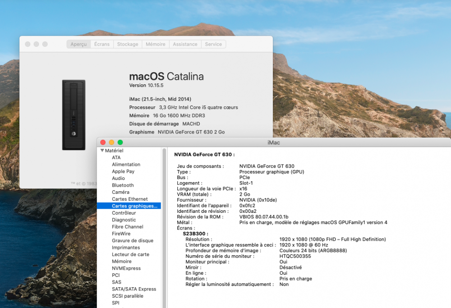The width and height of the screenshot is (451, 308).
Task: Select SPI in the sidebar
Action: (115, 303)
